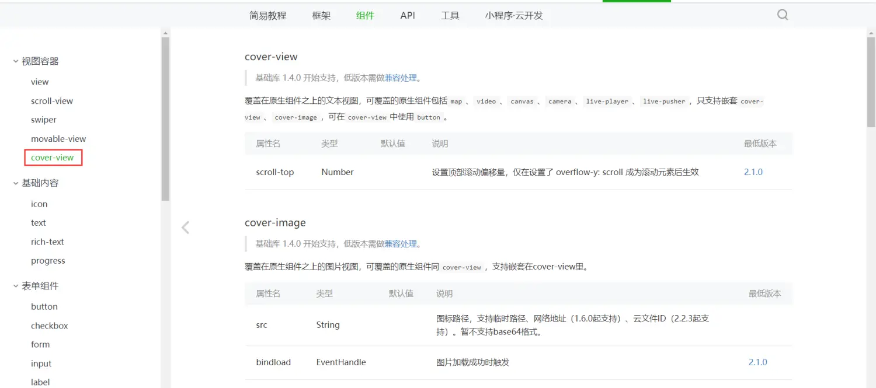Click the cover-image heading
Image resolution: width=876 pixels, height=388 pixels.
pyautogui.click(x=275, y=223)
